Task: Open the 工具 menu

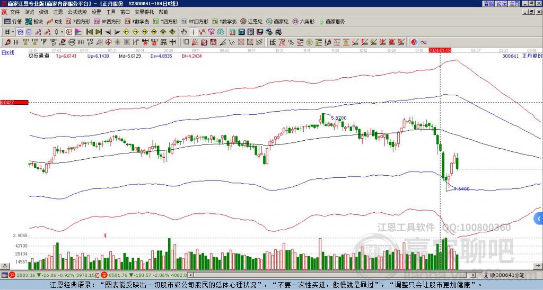Action: point(111,12)
